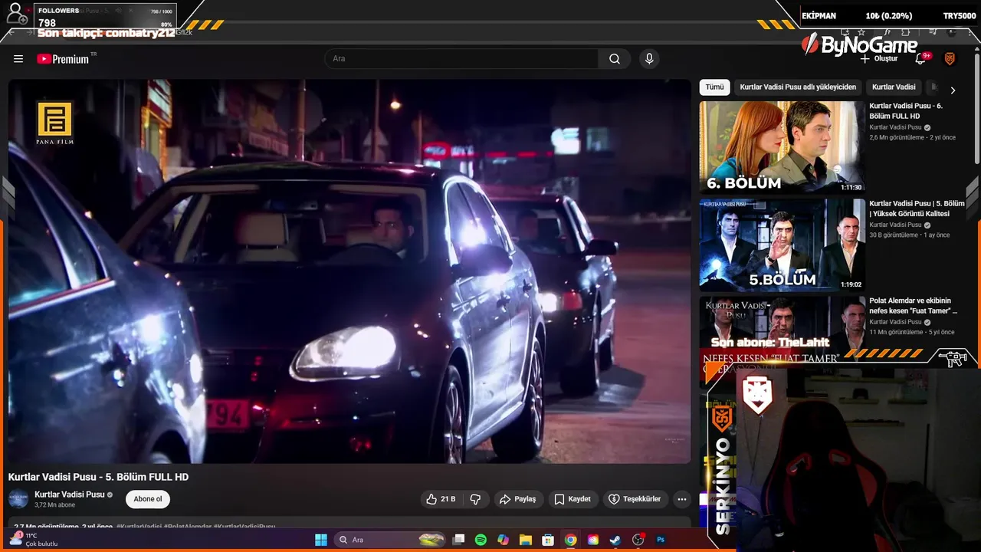
Task: Click the main video player
Action: tap(349, 271)
